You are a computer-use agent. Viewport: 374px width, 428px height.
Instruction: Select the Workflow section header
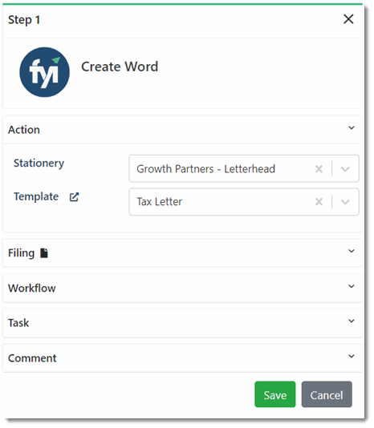[182, 289]
